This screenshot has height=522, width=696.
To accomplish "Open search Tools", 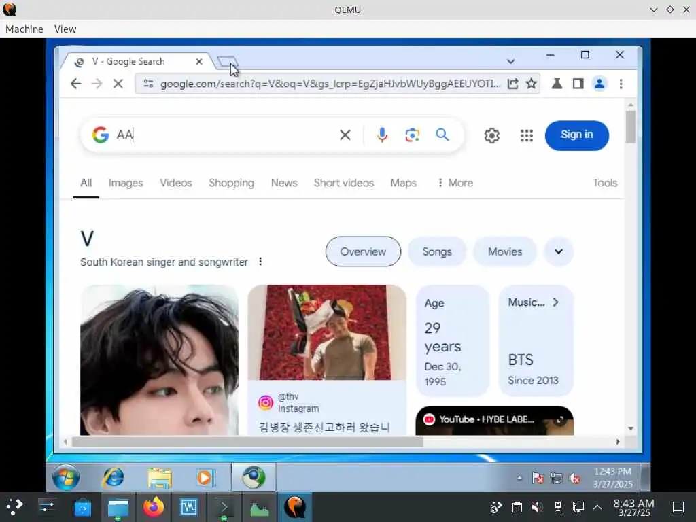I will (x=605, y=183).
